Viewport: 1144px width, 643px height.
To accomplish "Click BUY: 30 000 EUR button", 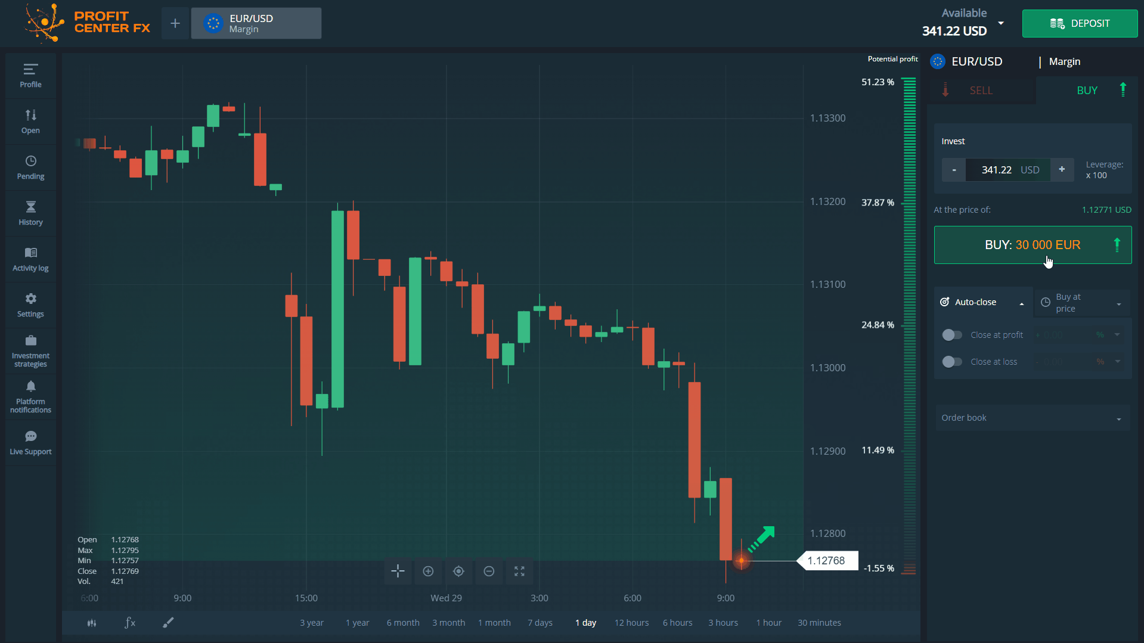I will (x=1033, y=245).
